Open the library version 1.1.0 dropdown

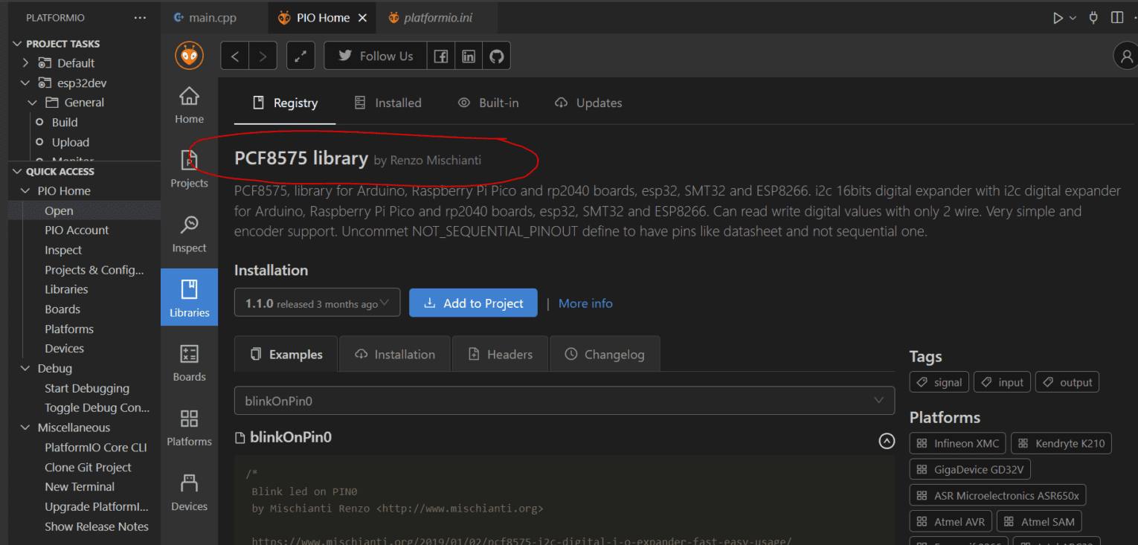317,303
